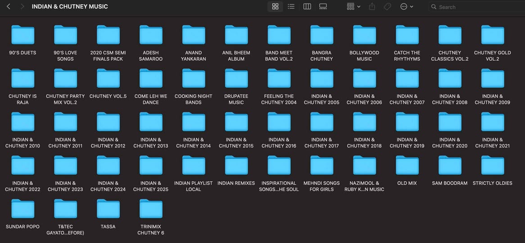Image resolution: width=525 pixels, height=243 pixels.
Task: Select the BOLLYWOOD MUSIC folder
Action: pos(364,35)
